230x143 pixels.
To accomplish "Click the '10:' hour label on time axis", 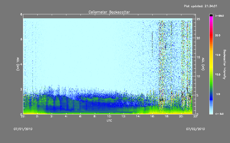I will (x=109, y=116).
